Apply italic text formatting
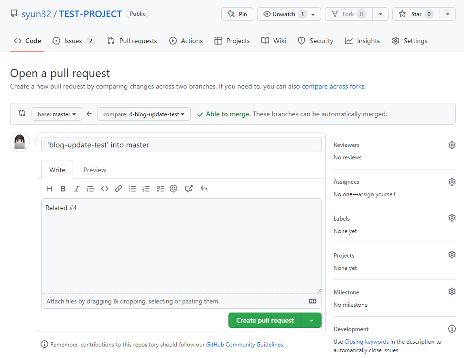 [x=76, y=189]
